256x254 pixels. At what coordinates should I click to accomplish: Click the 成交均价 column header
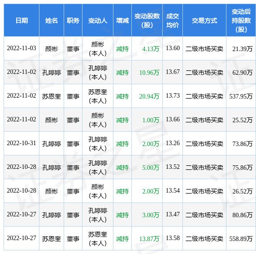click(x=173, y=21)
